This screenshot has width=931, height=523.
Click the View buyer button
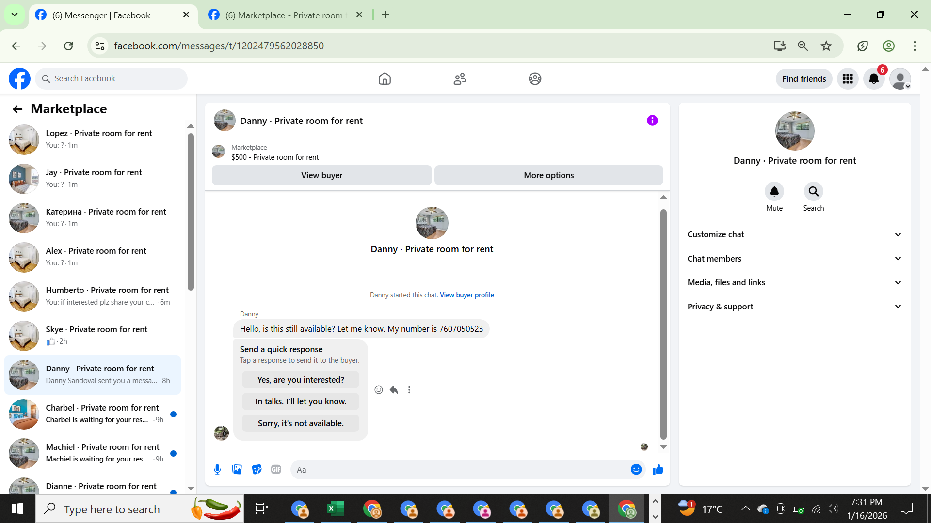(321, 175)
